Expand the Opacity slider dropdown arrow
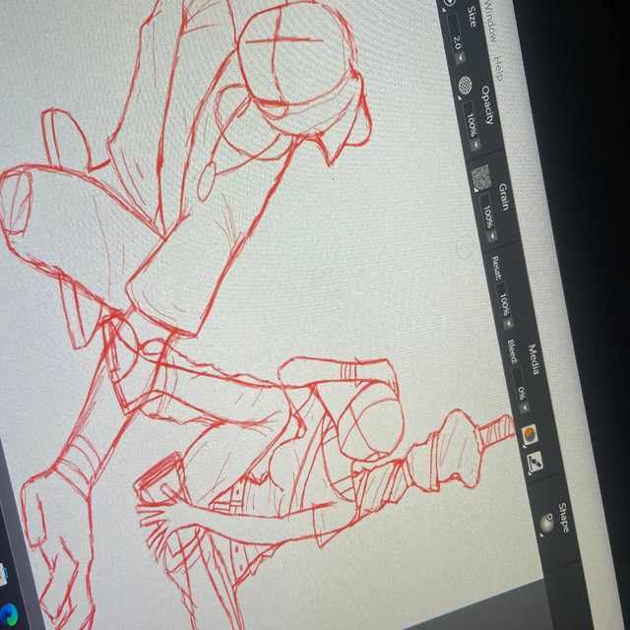Viewport: 630px width, 630px height. [477, 145]
